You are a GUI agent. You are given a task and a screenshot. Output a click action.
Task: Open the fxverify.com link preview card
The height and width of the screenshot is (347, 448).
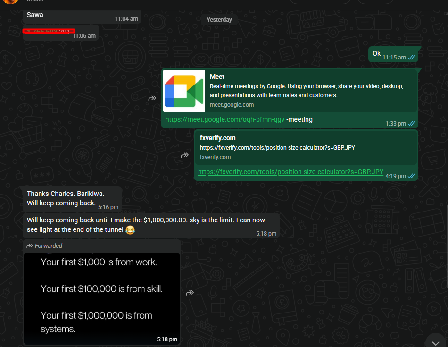[x=306, y=147]
